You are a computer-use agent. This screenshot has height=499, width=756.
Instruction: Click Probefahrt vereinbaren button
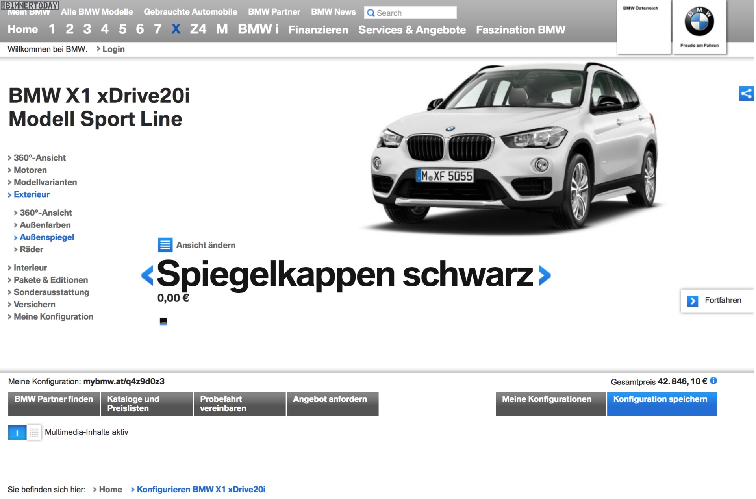(240, 404)
